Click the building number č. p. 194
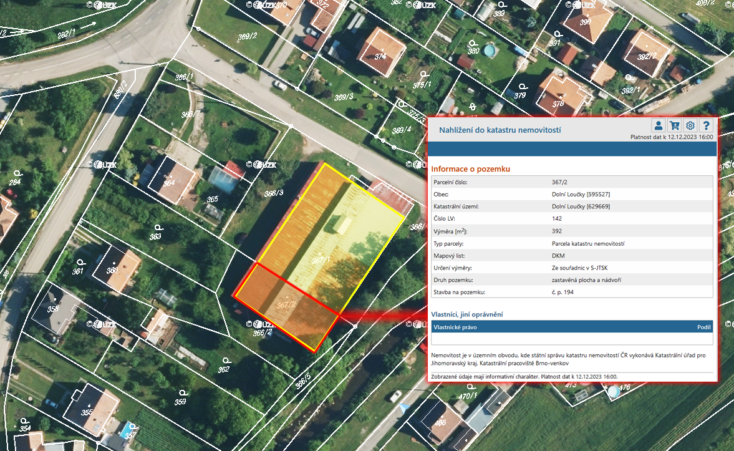Image resolution: width=734 pixels, height=451 pixels. point(558,291)
